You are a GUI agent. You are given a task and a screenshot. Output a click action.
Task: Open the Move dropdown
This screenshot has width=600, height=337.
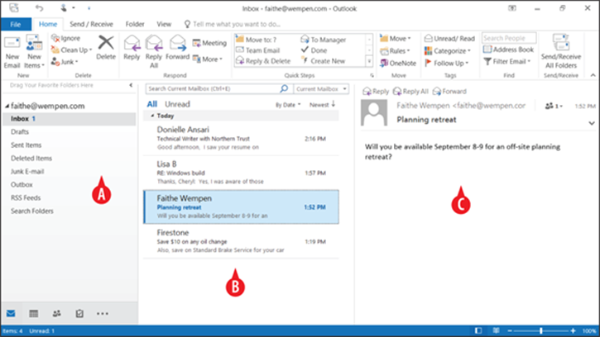[x=396, y=39]
